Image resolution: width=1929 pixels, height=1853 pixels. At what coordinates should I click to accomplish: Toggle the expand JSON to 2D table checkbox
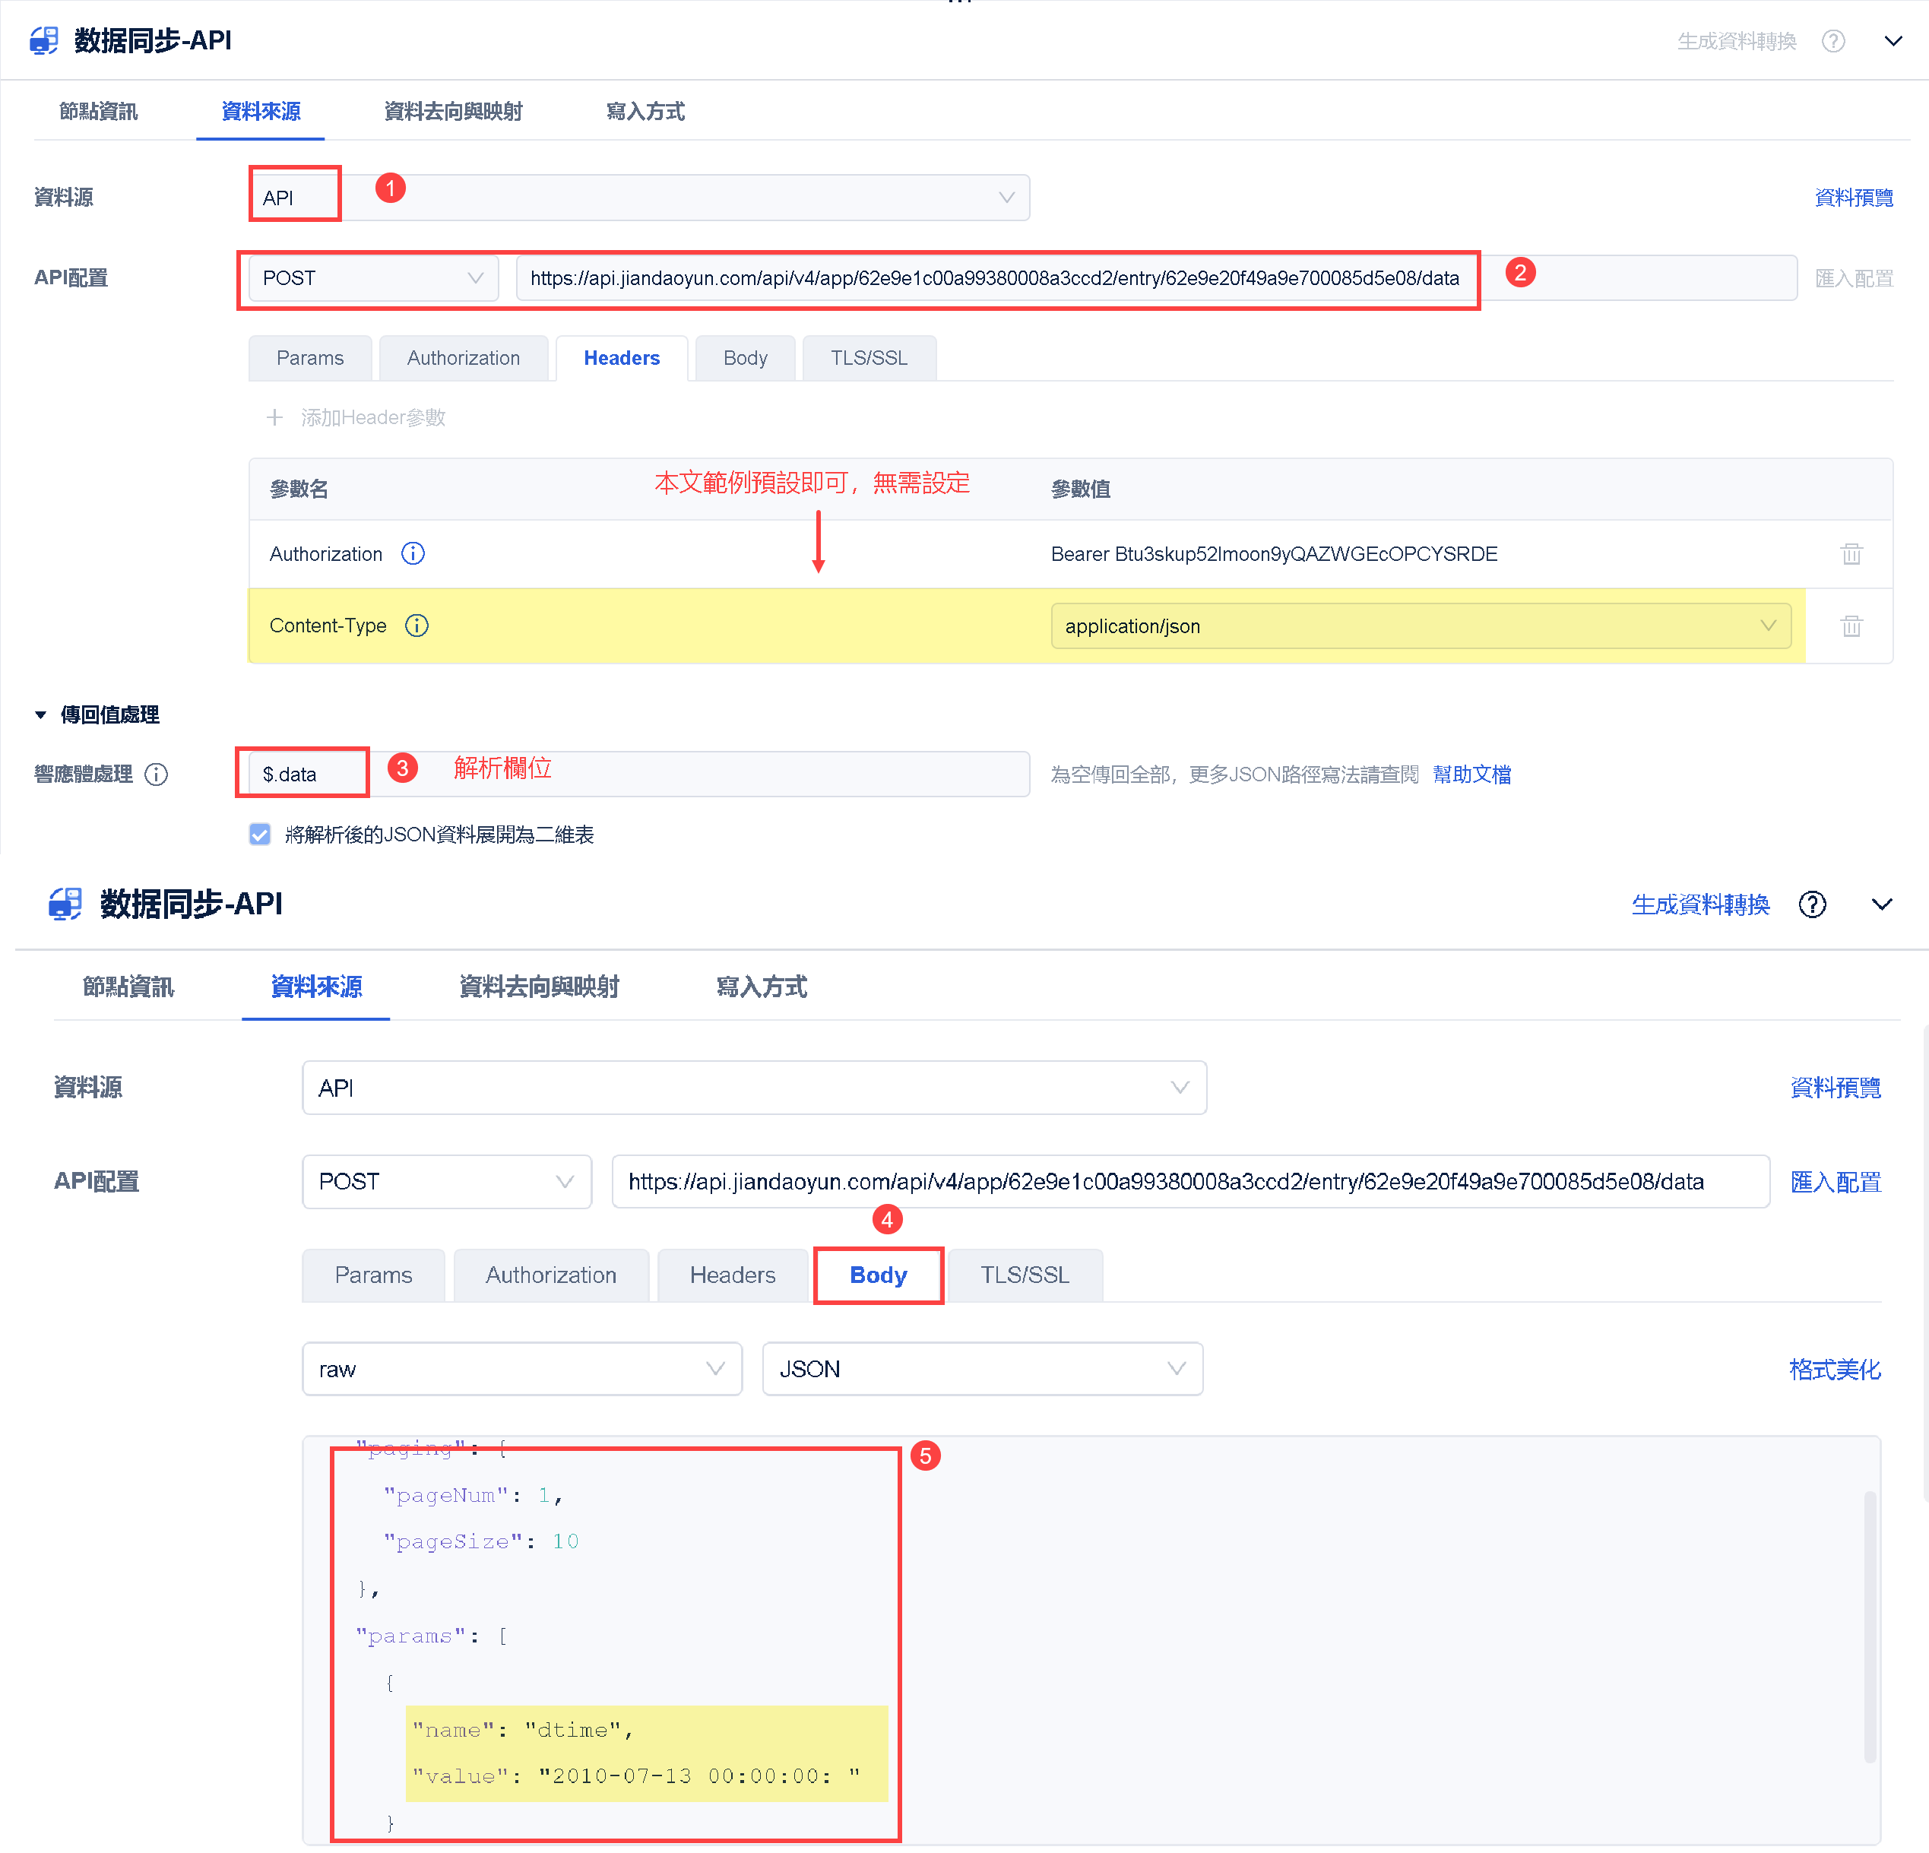tap(260, 835)
